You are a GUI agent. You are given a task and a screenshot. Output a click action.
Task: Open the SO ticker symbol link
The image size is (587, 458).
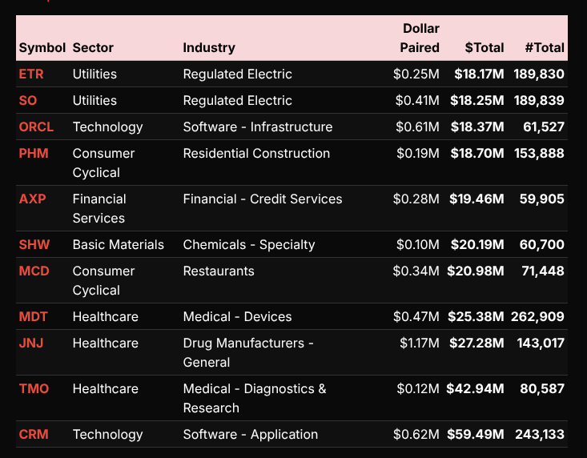click(x=28, y=101)
